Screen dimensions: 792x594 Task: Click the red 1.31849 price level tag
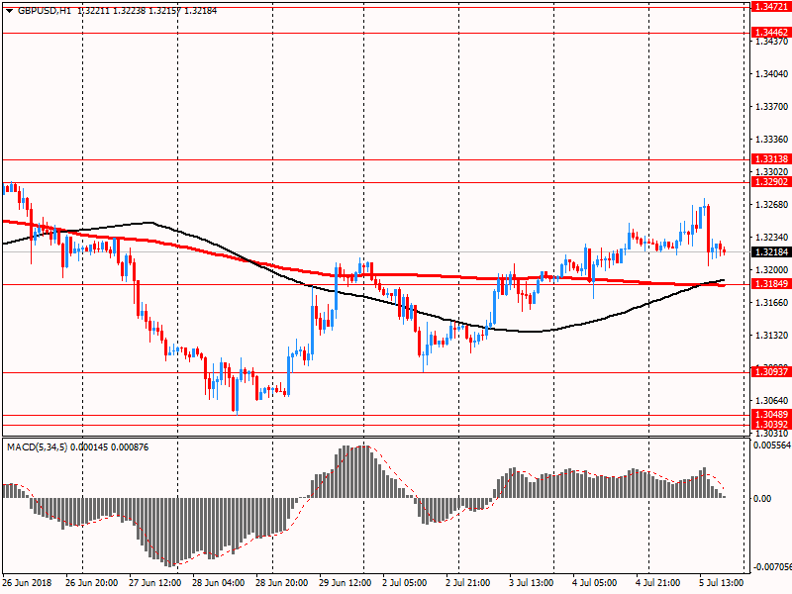pyautogui.click(x=771, y=284)
